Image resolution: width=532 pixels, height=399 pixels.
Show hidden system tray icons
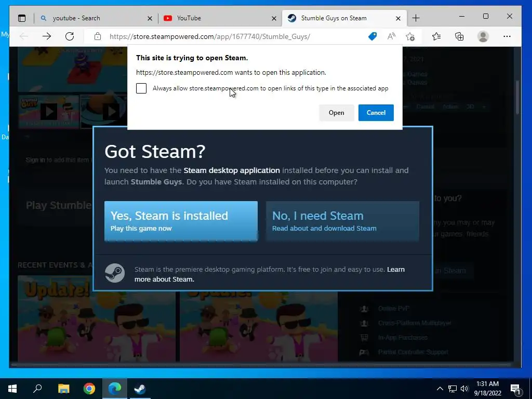440,389
